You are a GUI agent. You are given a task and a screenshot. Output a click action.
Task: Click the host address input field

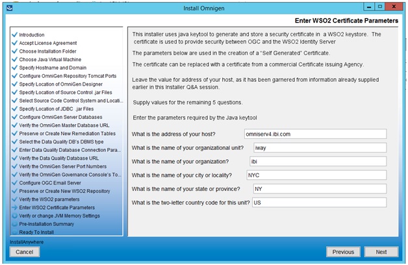[x=315, y=134]
